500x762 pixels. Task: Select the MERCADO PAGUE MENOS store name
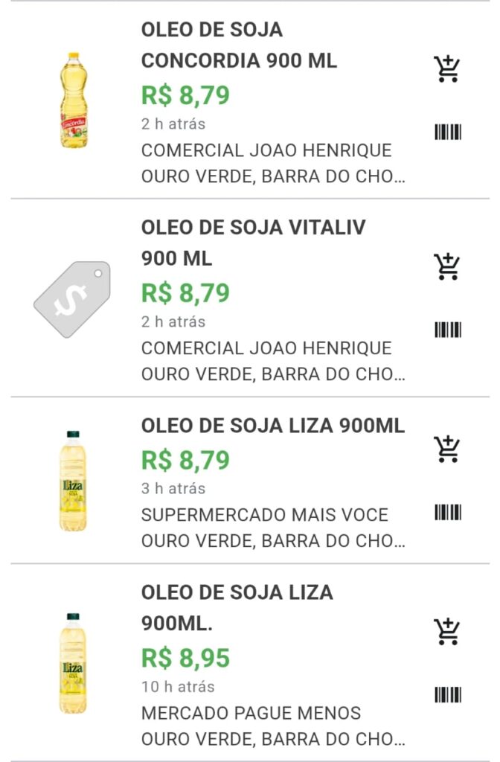point(251,713)
